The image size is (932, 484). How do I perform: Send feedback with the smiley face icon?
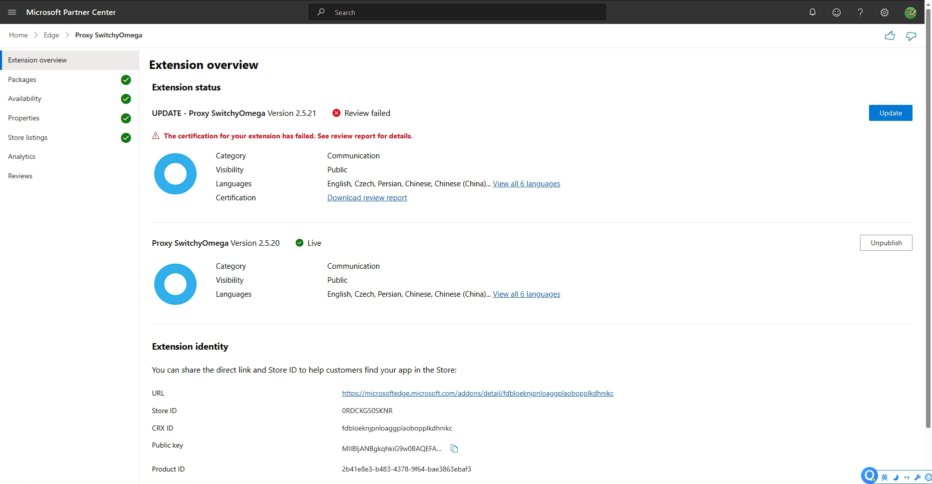coord(836,12)
